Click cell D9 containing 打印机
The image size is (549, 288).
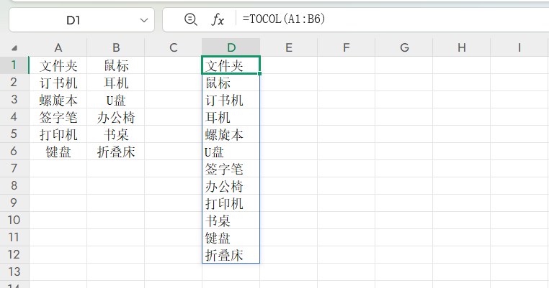click(x=231, y=203)
